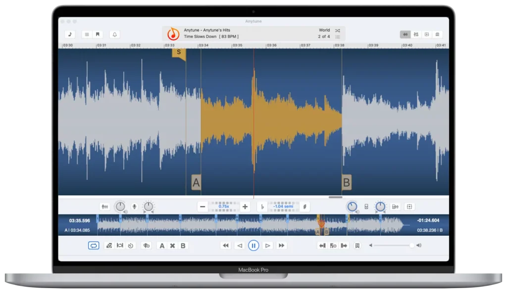
Task: Increase tempo with the plus button
Action: (x=245, y=207)
